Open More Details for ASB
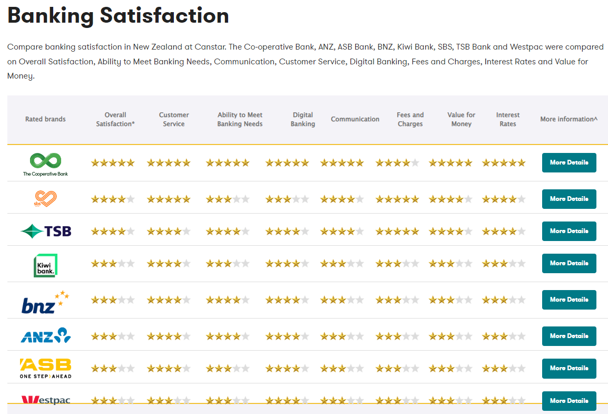608x414 pixels. pyautogui.click(x=569, y=368)
